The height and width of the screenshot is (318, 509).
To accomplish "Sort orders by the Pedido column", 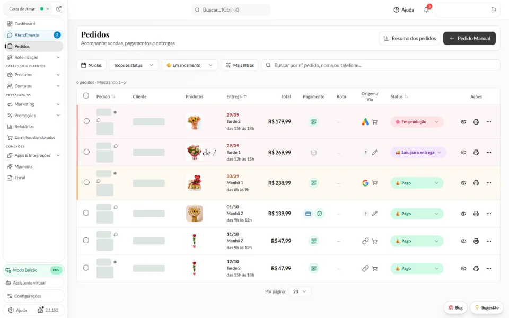I will point(113,96).
